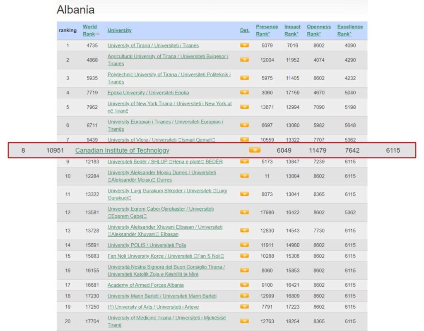Open details icon for University of Tirana
Image resolution: width=424 pixels, height=331 pixels.
pos(244,45)
